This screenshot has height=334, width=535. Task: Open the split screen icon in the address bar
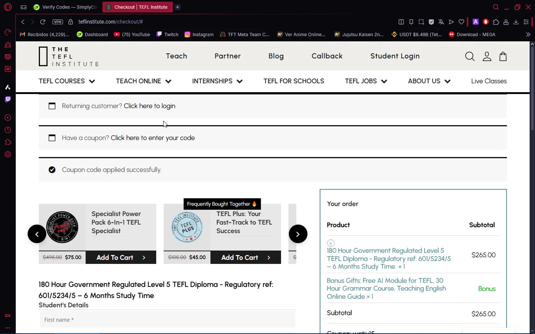(x=401, y=22)
